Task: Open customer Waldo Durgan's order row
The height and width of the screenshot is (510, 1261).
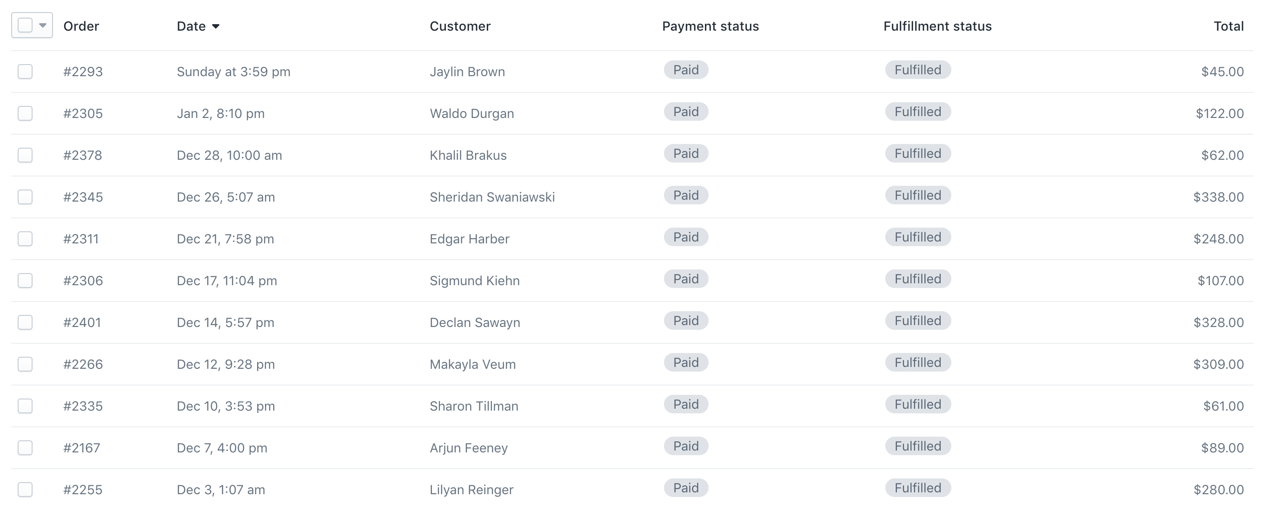Action: 471,113
